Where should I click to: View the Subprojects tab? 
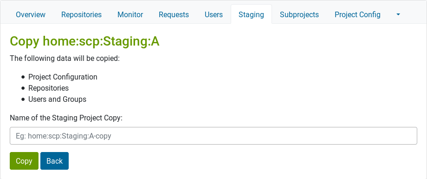pos(299,14)
